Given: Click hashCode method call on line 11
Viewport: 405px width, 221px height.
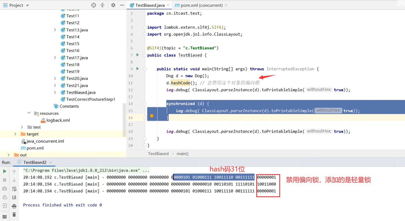Looking at the screenshot, I should coord(181,83).
